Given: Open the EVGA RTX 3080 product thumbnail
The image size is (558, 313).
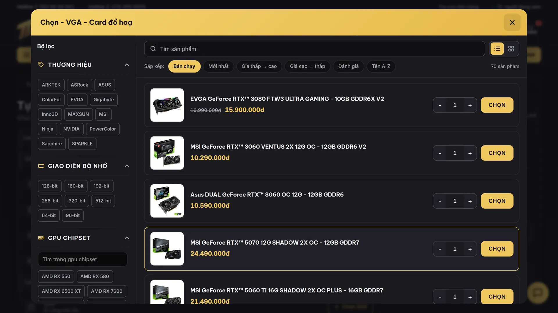Looking at the screenshot, I should (x=167, y=105).
